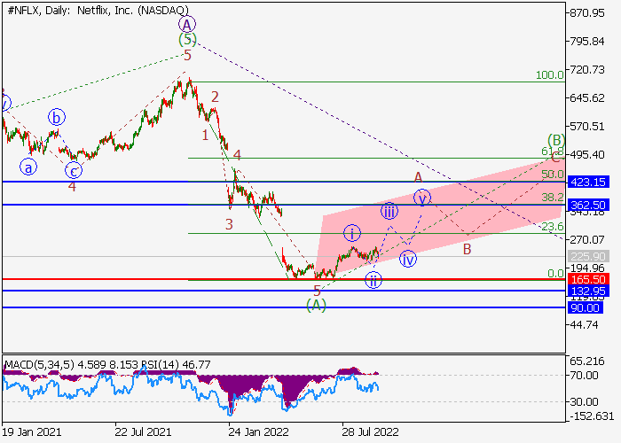Click the 423.15 blue price tag
This screenshot has width=621, height=443.
(588, 182)
